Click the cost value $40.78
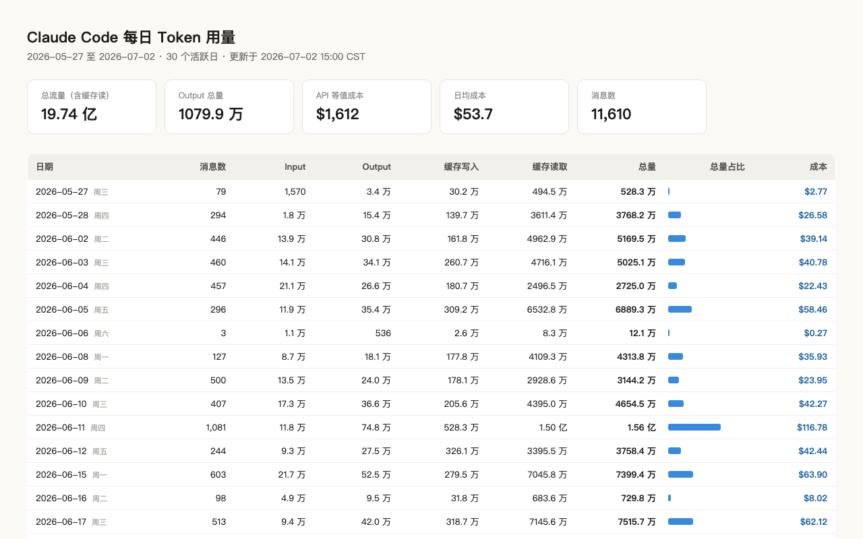This screenshot has width=863, height=539. pos(813,262)
